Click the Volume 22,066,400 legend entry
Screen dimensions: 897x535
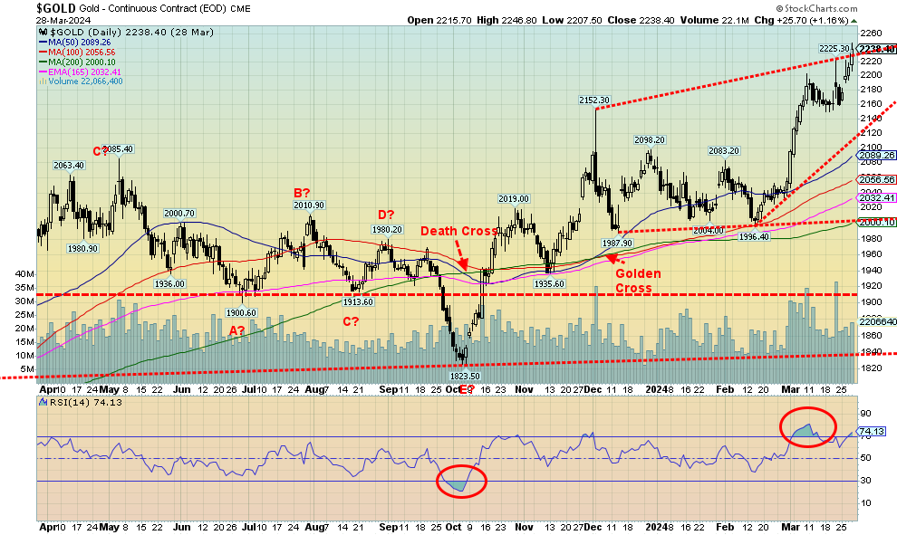point(82,81)
